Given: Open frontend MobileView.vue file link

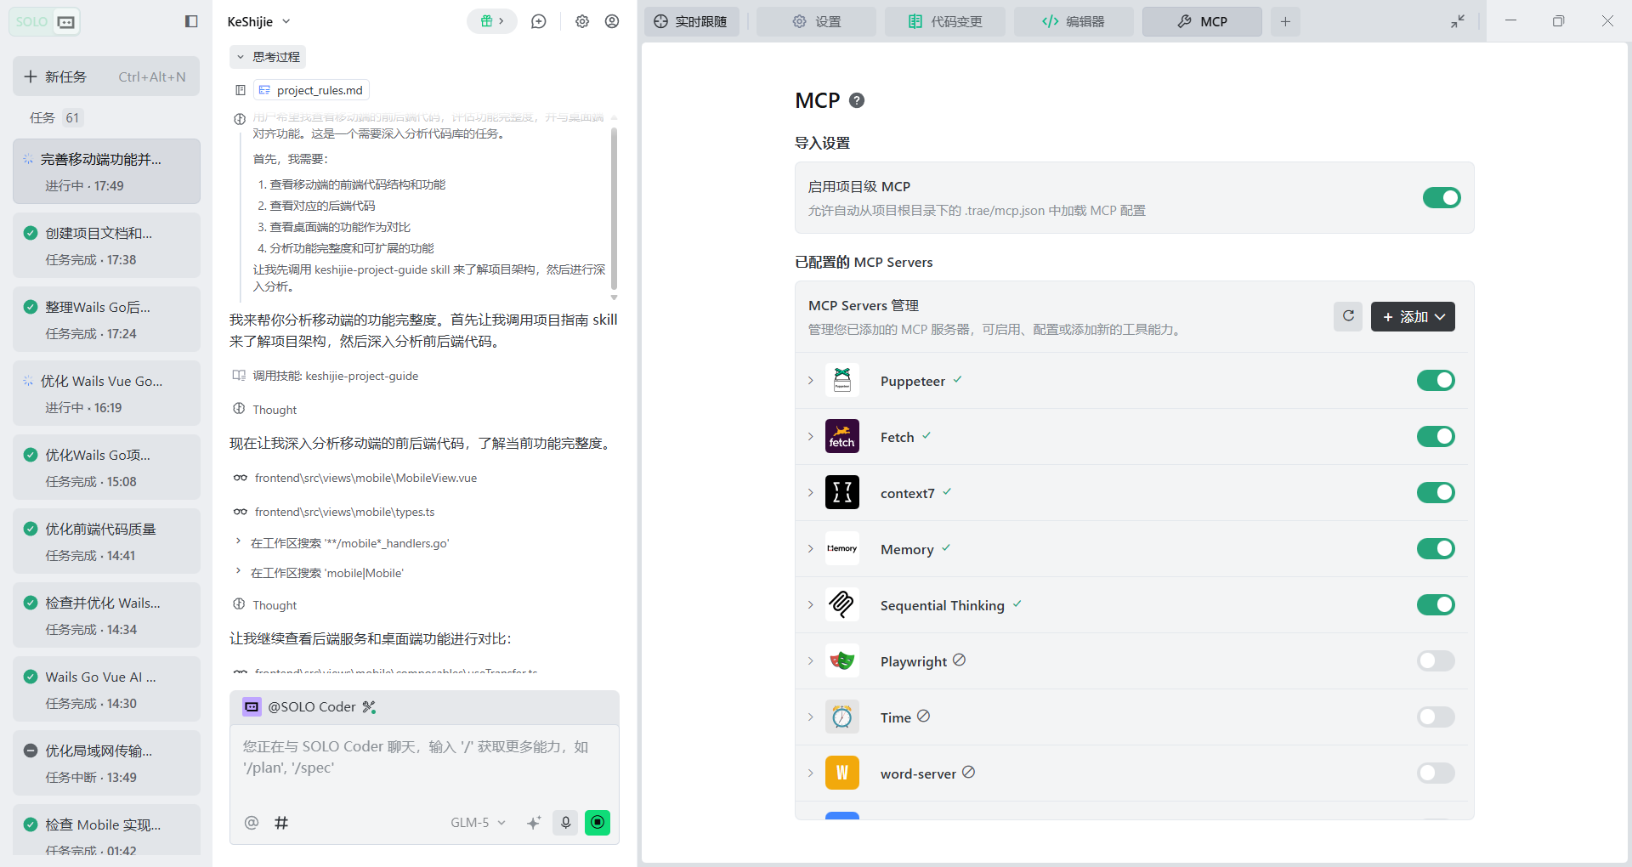Looking at the screenshot, I should coord(365,478).
